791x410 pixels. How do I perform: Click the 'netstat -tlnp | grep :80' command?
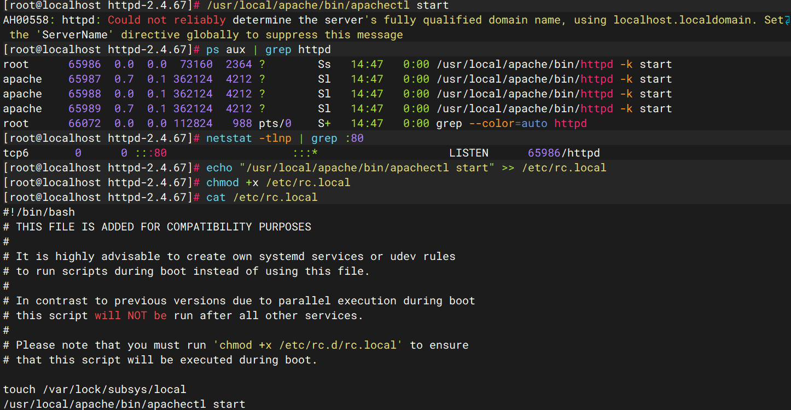tap(285, 138)
